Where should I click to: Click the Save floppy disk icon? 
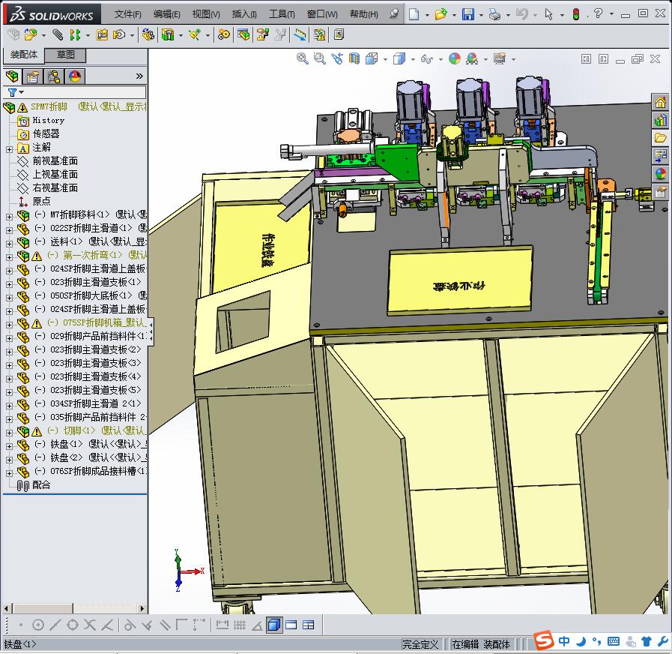468,14
